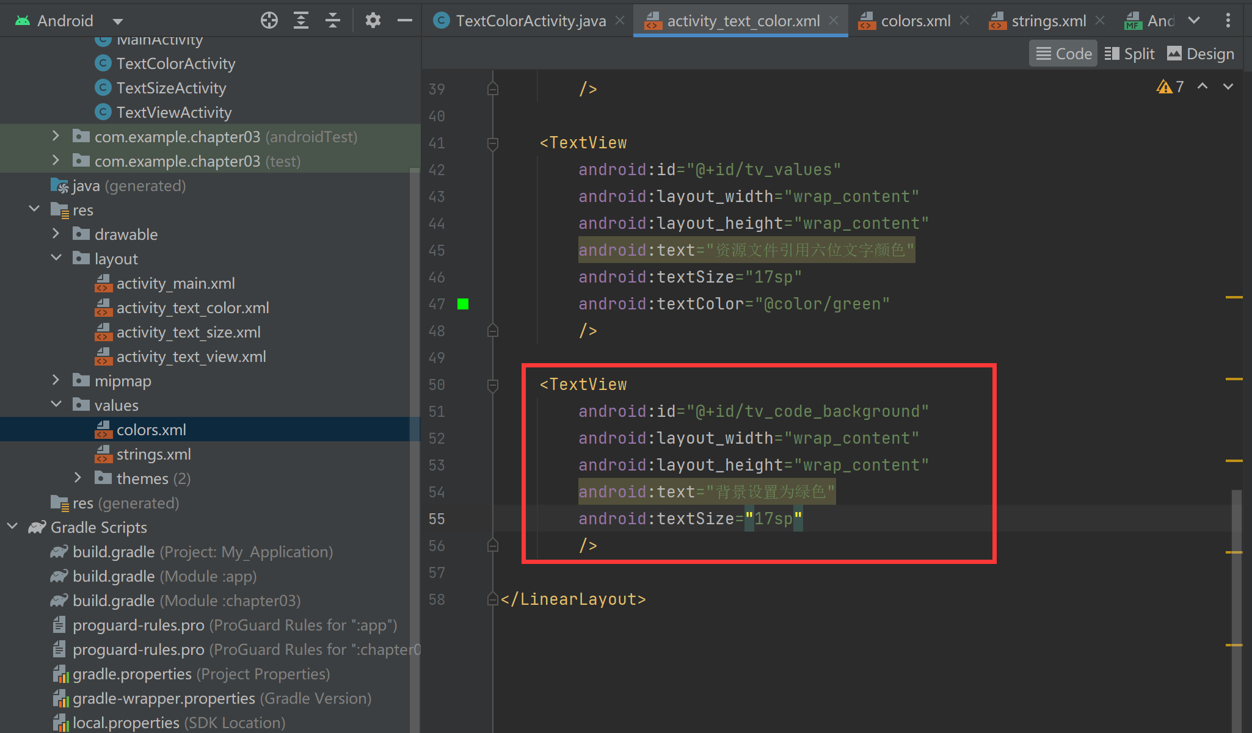Collapse the TextView fold at line 41
This screenshot has width=1252, height=733.
click(493, 143)
